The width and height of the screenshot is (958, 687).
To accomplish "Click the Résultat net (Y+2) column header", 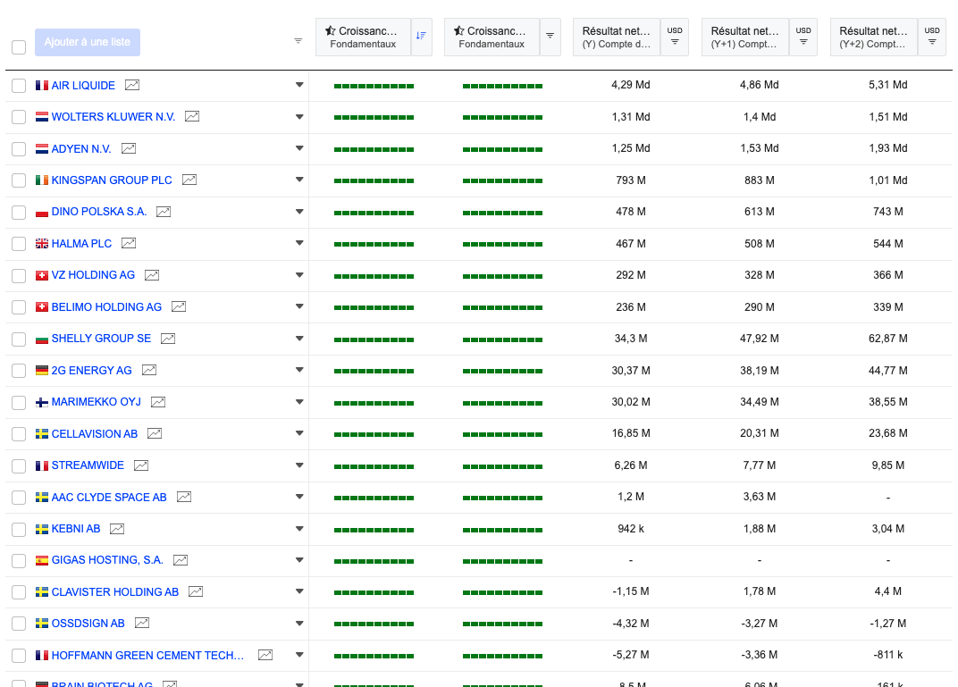I will pyautogui.click(x=874, y=37).
